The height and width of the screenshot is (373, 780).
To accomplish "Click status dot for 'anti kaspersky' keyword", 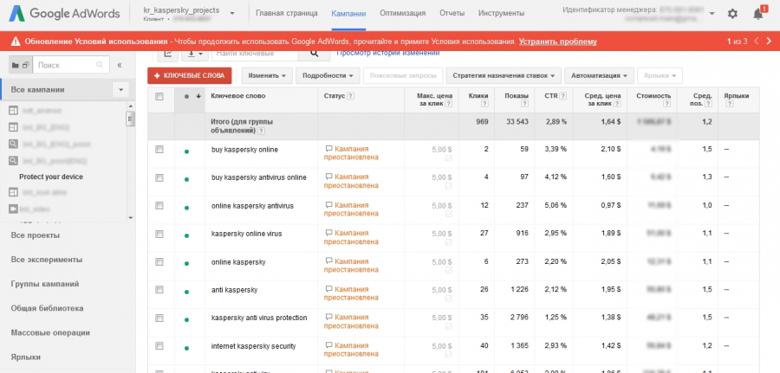I will coord(186,289).
